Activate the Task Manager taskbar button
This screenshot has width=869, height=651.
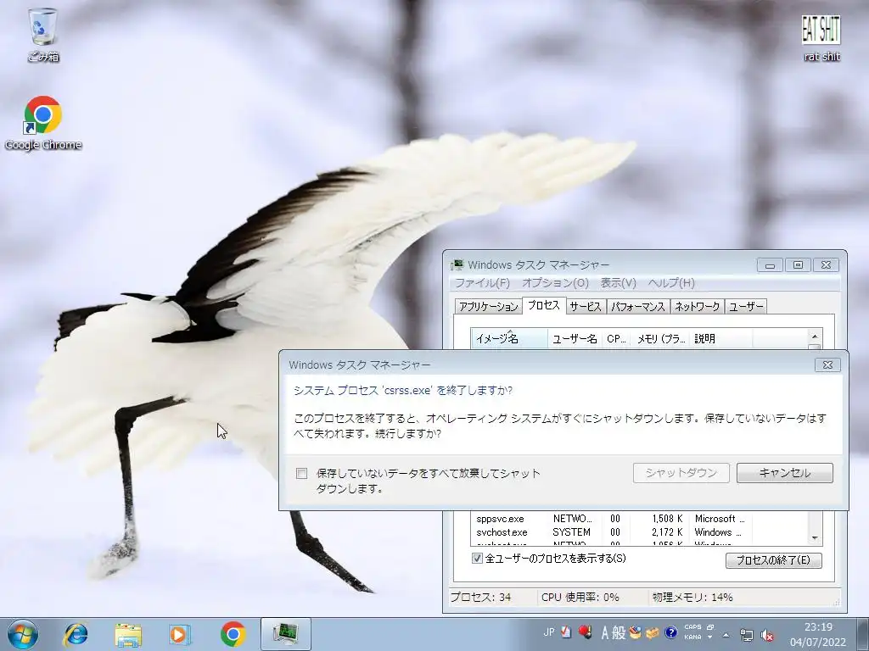click(x=285, y=634)
